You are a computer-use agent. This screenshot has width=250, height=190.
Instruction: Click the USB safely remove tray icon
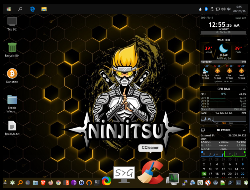(x=212, y=9)
